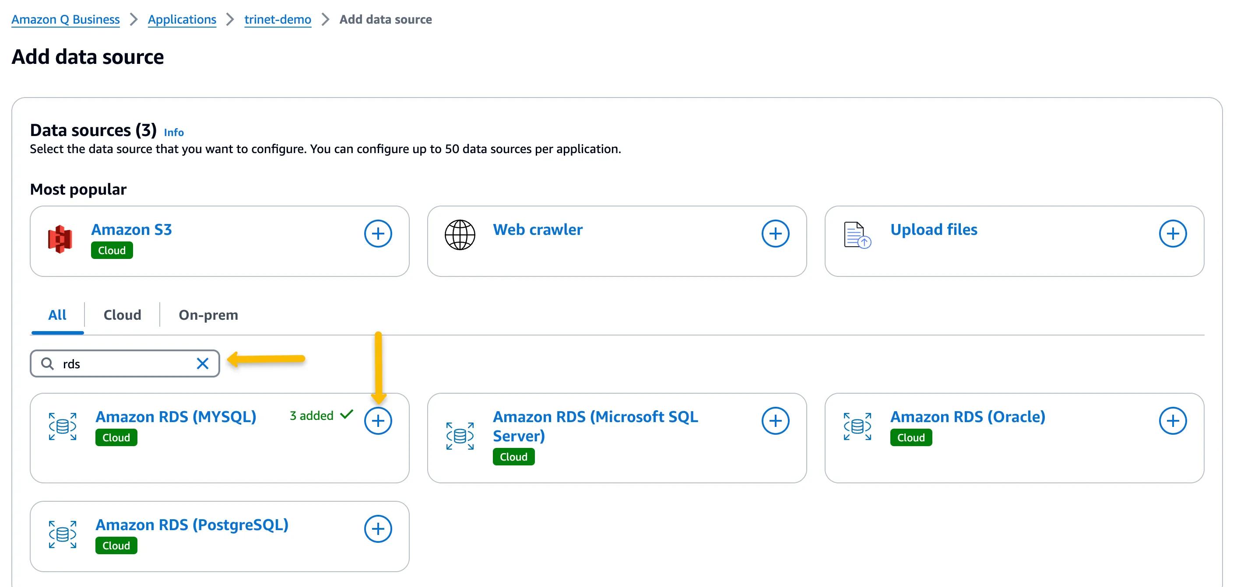Open the Info link beside Data sources
This screenshot has width=1237, height=587.
(174, 132)
